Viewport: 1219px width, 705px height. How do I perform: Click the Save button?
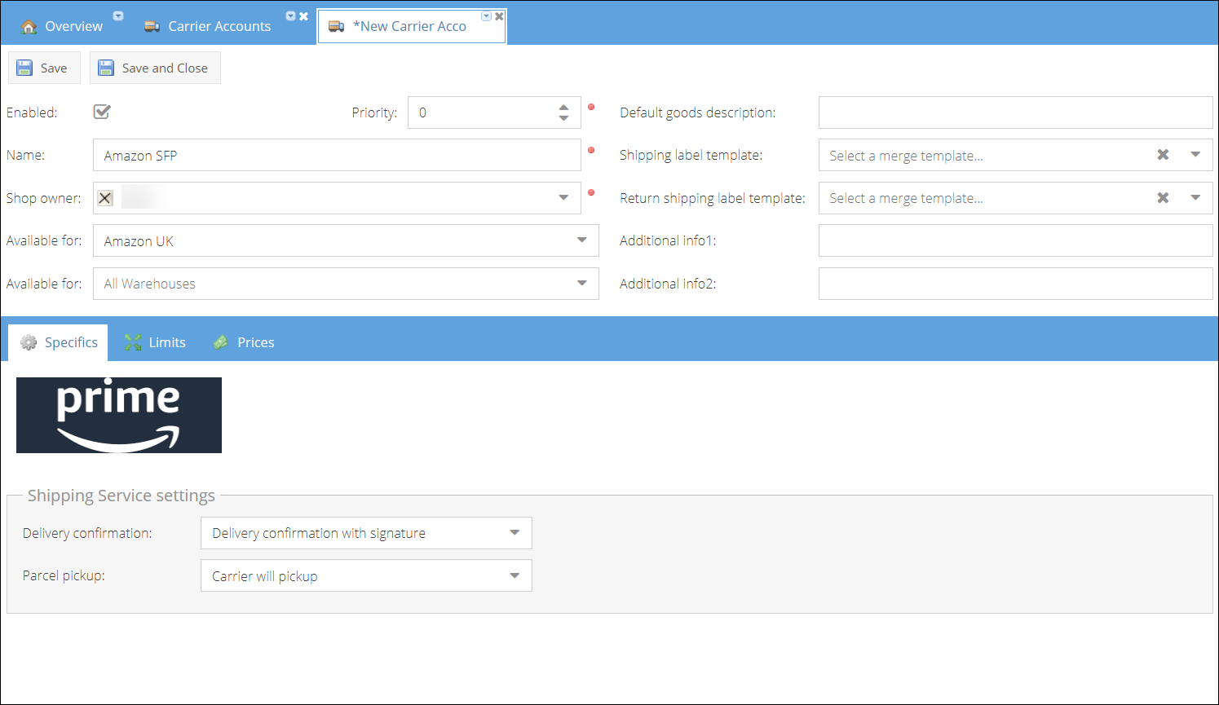point(44,68)
